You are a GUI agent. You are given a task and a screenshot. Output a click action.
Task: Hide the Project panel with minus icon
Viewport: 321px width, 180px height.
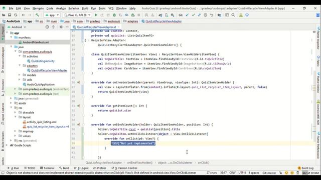pos(67,27)
